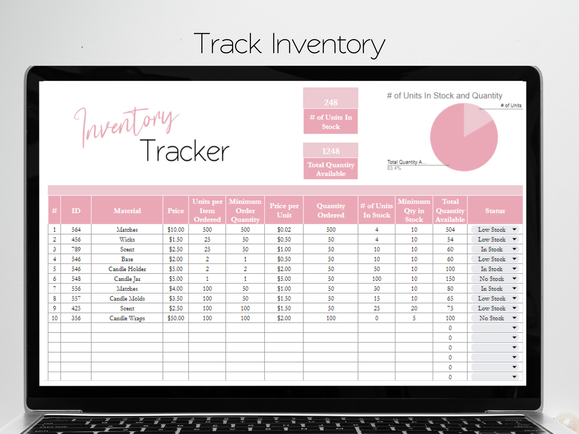Select the Quantity Ordered cell for Candle Holder
This screenshot has width=579, height=434.
(x=330, y=269)
